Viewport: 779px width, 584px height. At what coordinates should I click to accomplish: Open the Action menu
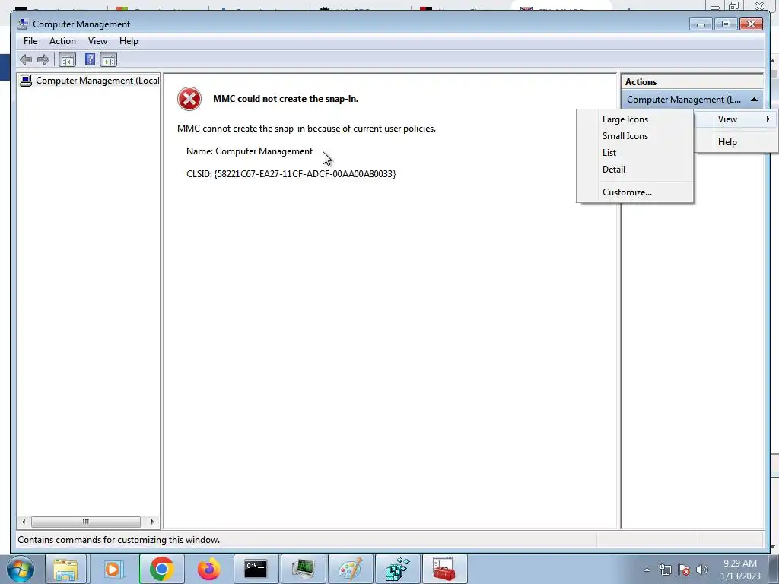point(62,41)
